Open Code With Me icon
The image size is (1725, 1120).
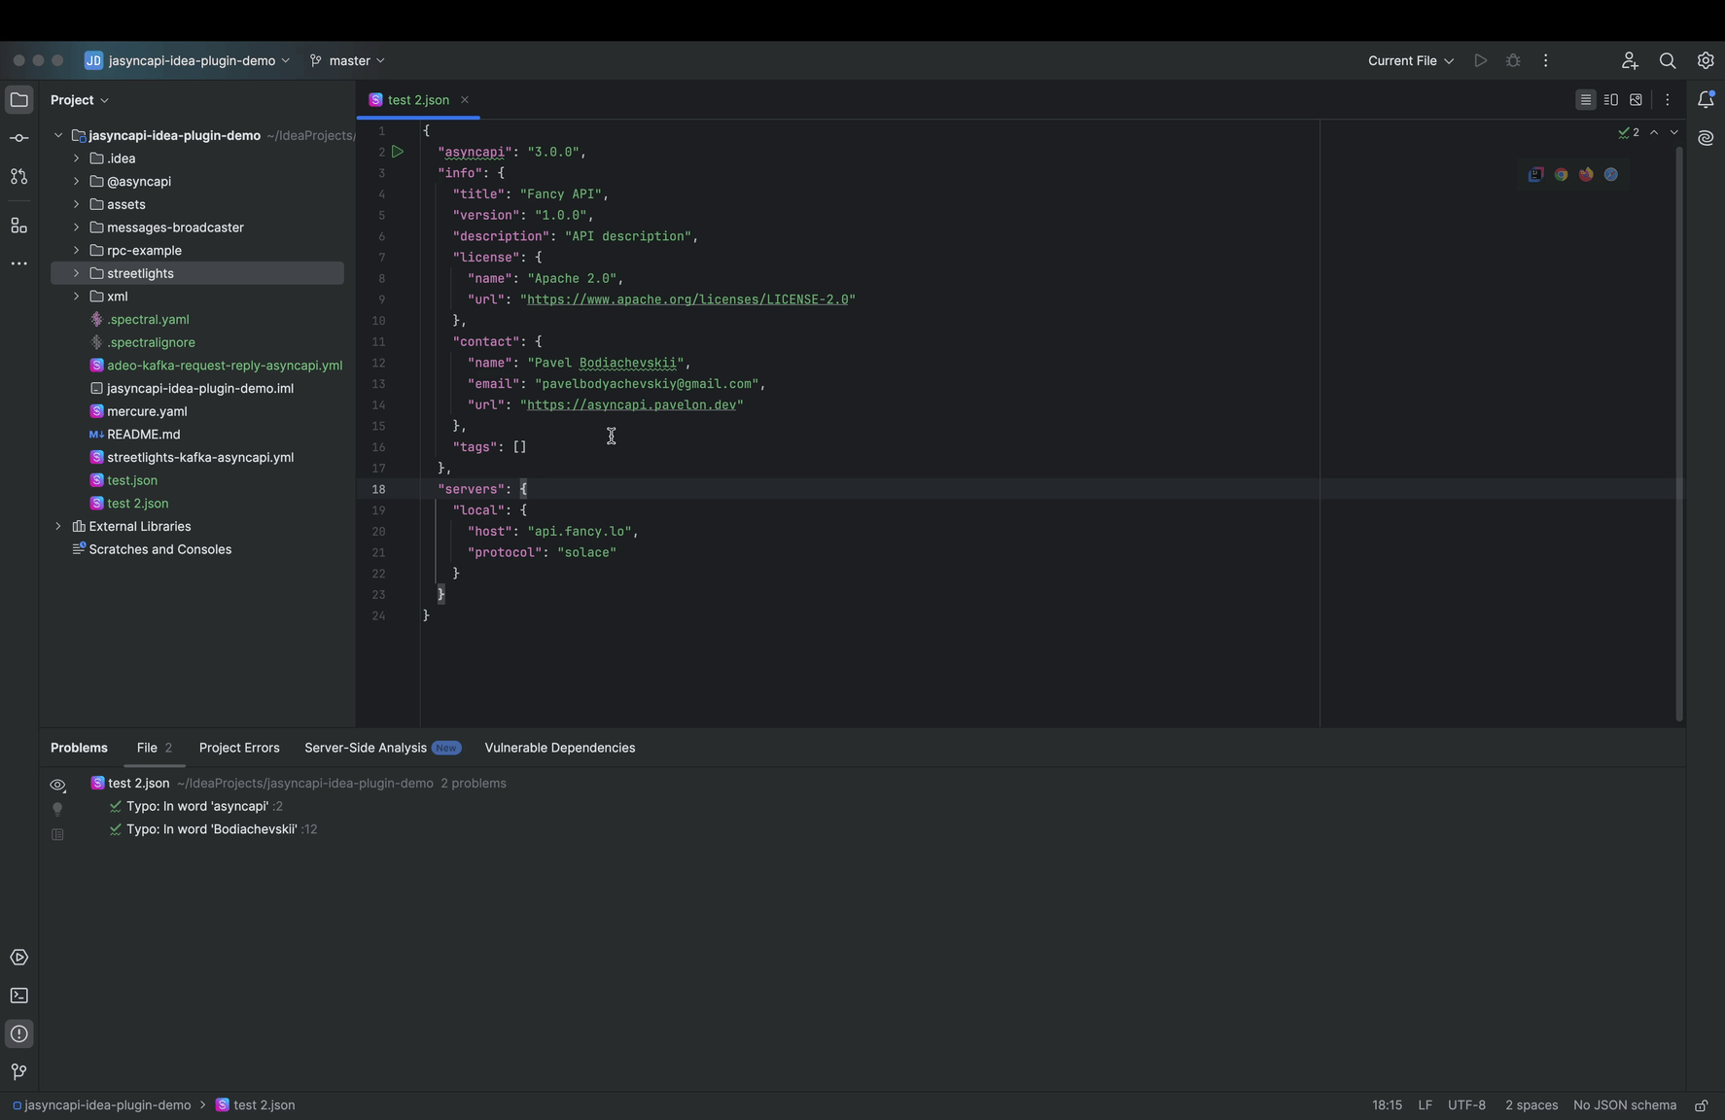pos(1630,60)
